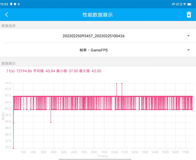Tap the Wi-Fi signal icon

pyautogui.click(x=184, y=4)
